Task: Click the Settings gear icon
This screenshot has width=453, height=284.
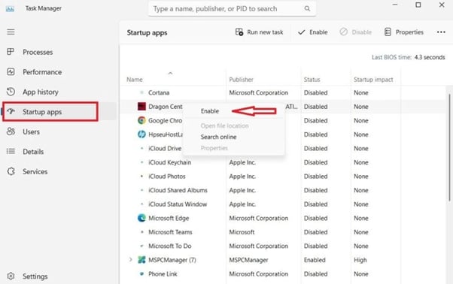Action: (11, 276)
